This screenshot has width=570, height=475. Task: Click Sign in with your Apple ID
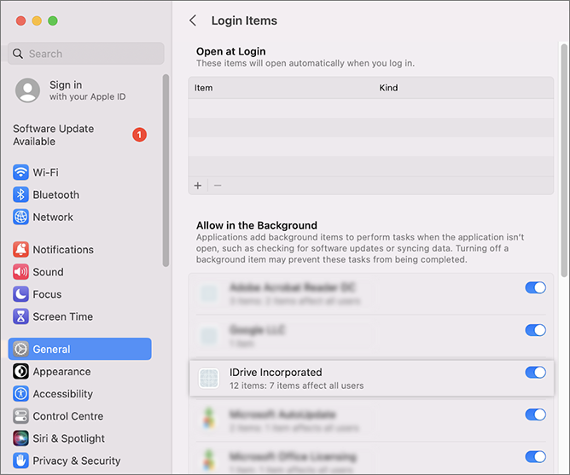coord(77,90)
